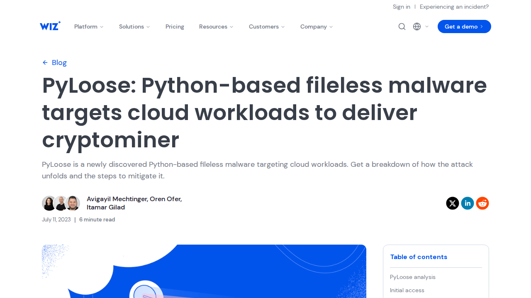The width and height of the screenshot is (531, 298).
Task: Jump to Initial access section
Action: 407,290
